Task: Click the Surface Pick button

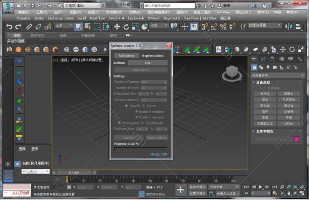Action: [x=148, y=63]
